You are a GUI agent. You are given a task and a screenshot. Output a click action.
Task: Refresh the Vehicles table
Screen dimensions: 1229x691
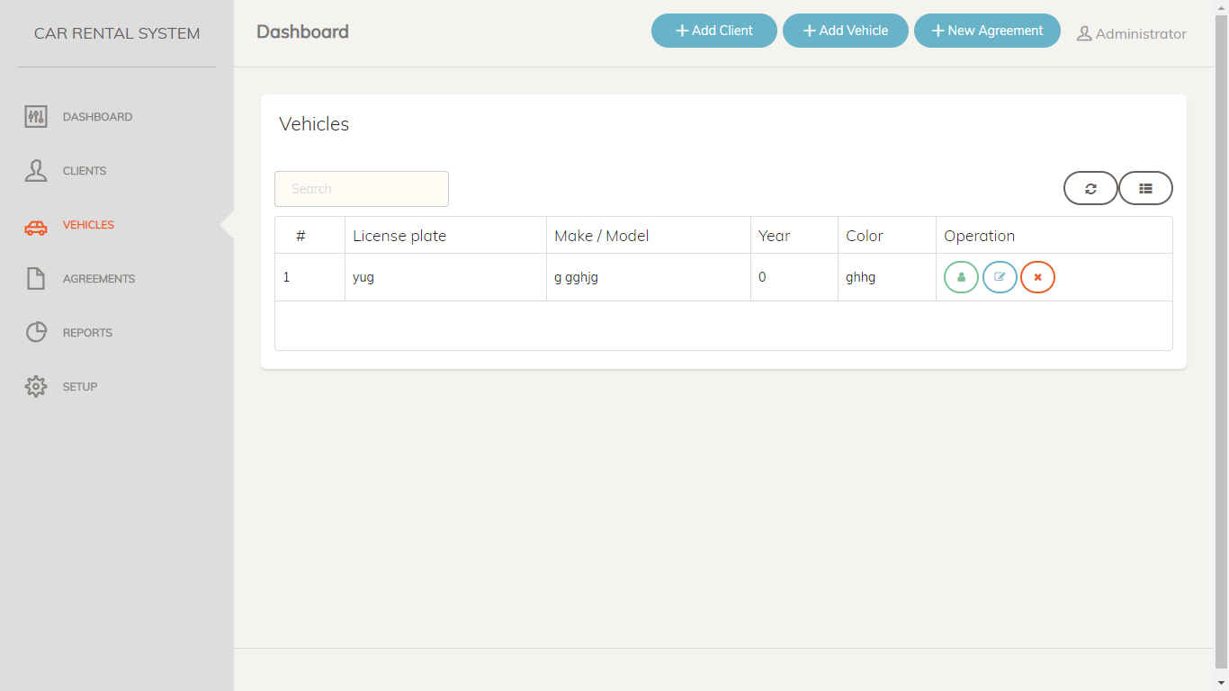1090,189
